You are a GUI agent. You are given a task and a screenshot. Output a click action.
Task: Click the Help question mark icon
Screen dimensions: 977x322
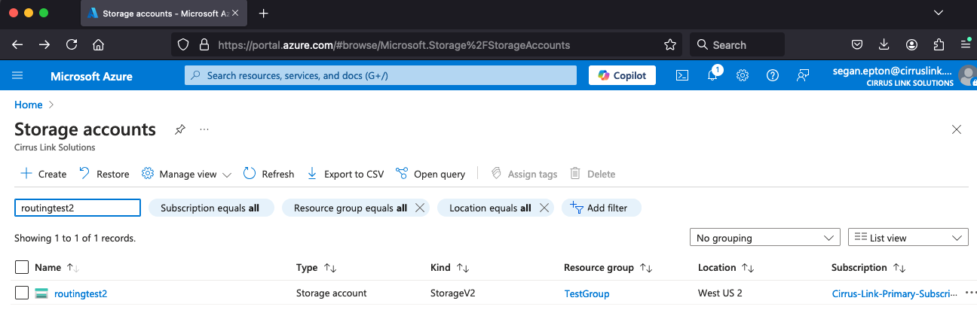[772, 75]
